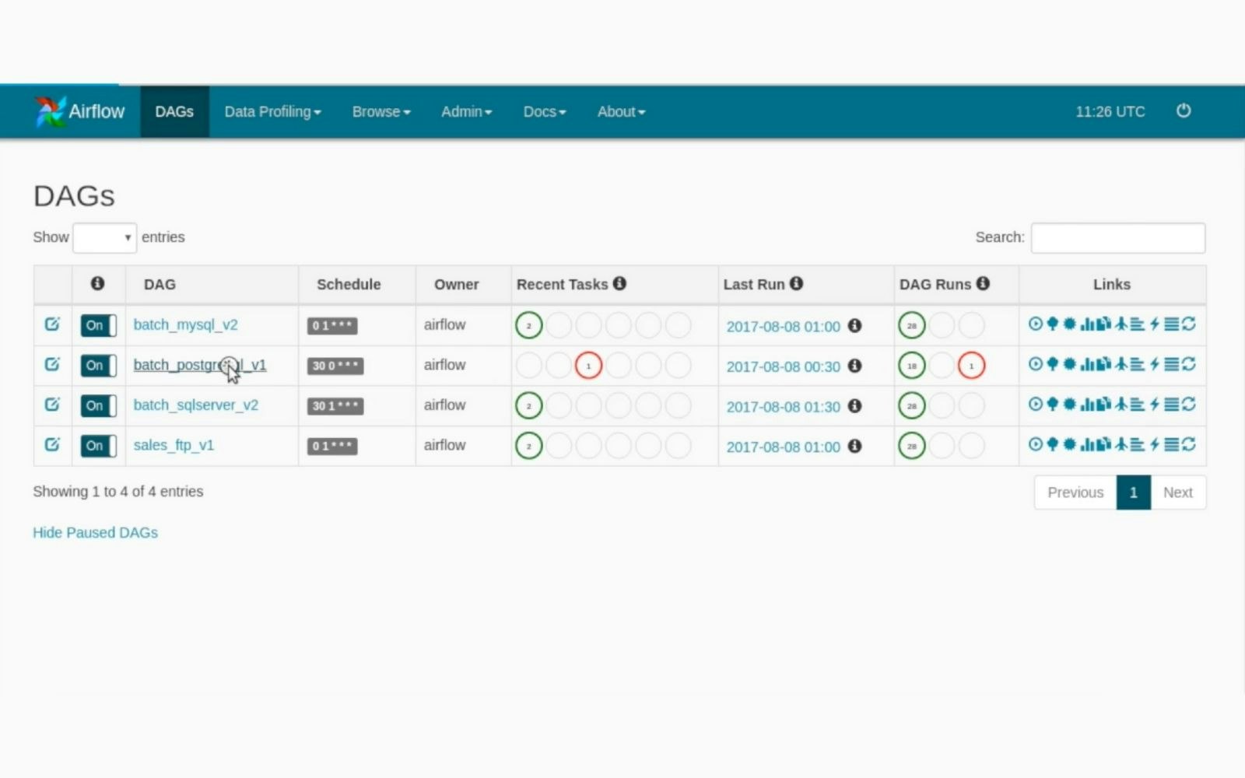Open Task Tries files icon for batch_postgresql_v1

pos(1103,364)
